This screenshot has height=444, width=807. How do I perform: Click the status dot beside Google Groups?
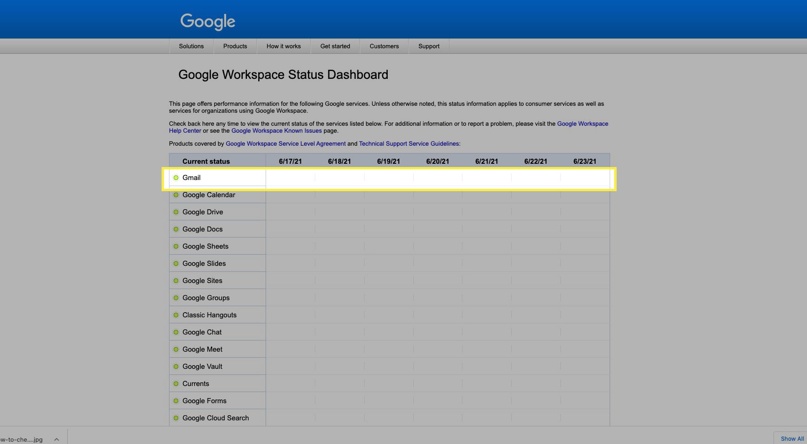176,298
